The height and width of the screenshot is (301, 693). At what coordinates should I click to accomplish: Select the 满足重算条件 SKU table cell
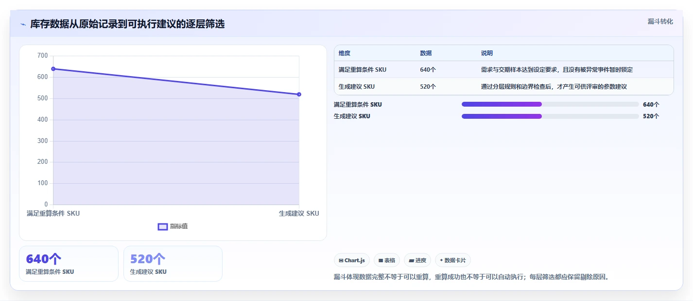[363, 70]
